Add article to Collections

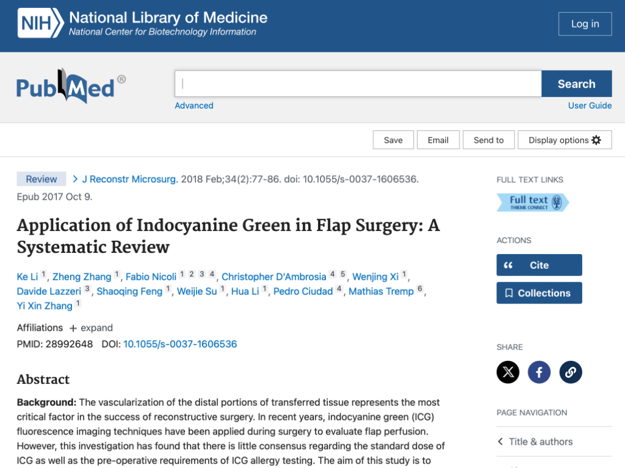(539, 293)
